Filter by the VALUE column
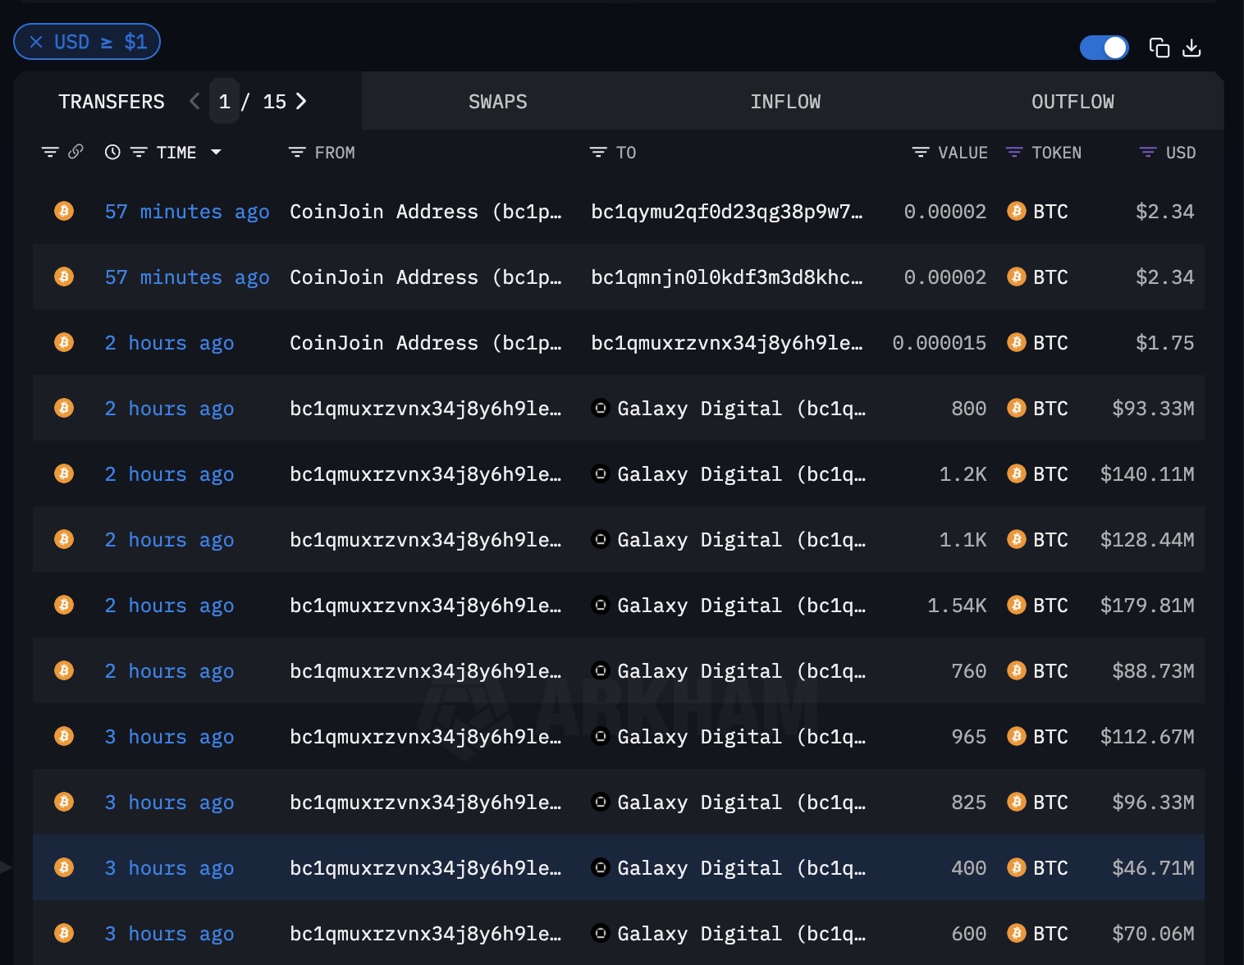This screenshot has height=965, width=1244. coord(921,153)
